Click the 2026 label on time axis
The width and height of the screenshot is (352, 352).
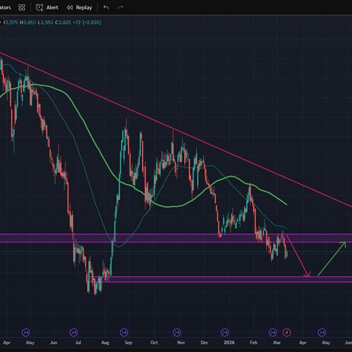click(x=229, y=341)
